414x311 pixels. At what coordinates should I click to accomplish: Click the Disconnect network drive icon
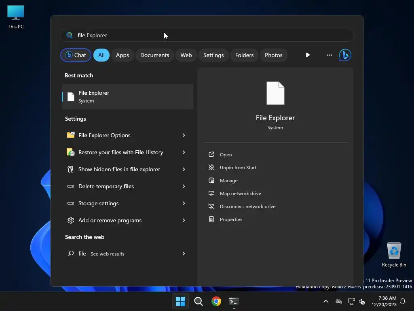coord(211,206)
